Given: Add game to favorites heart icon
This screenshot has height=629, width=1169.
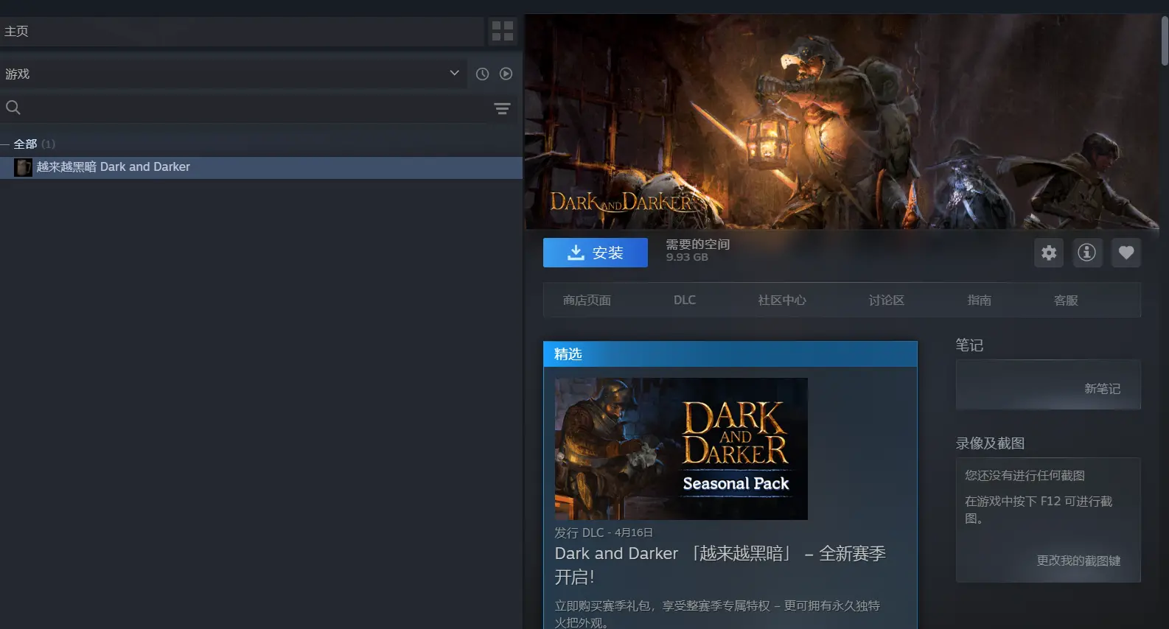Looking at the screenshot, I should (x=1126, y=253).
